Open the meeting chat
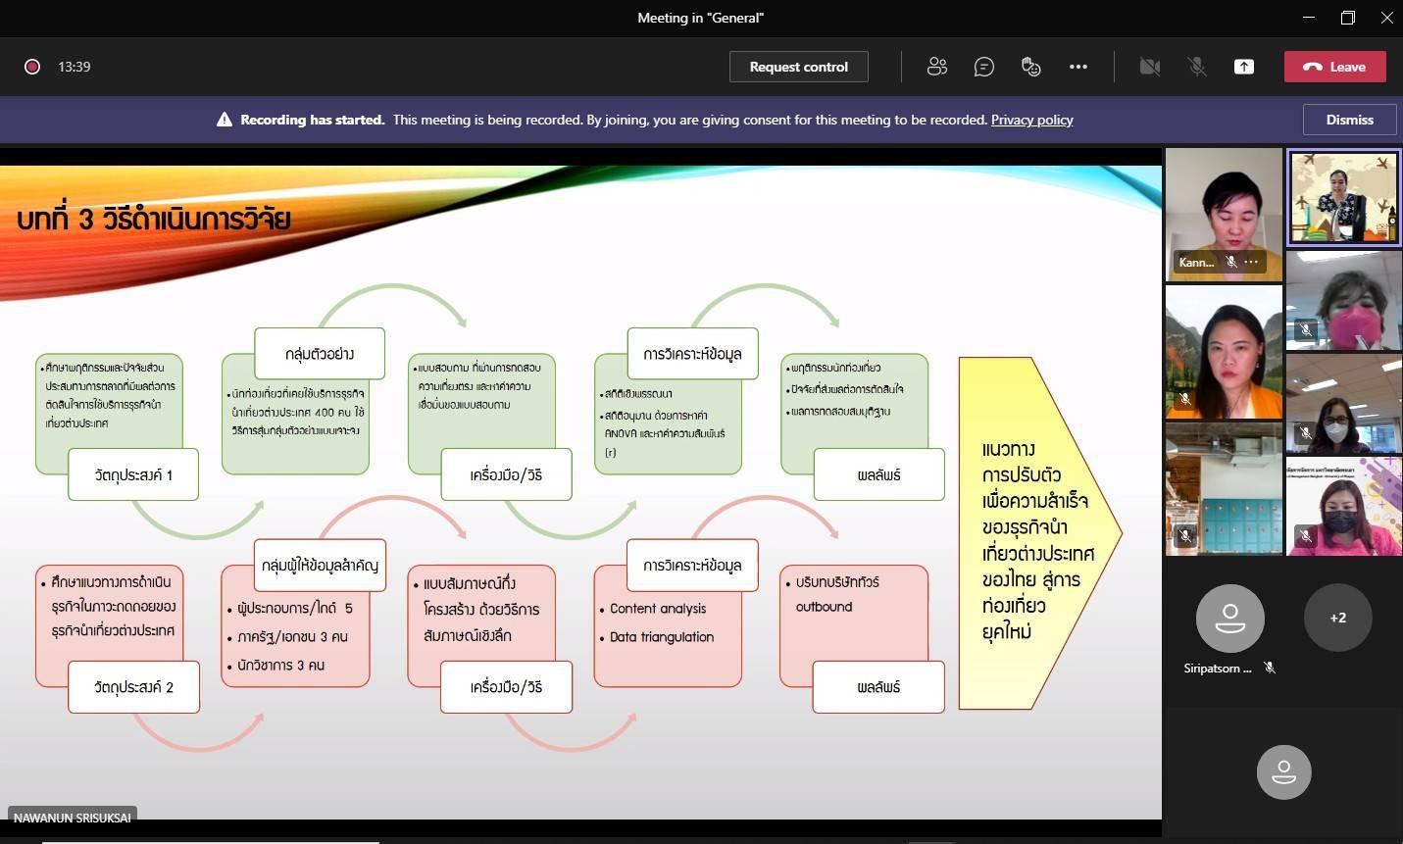Screen dimensions: 1403x844 point(983,67)
